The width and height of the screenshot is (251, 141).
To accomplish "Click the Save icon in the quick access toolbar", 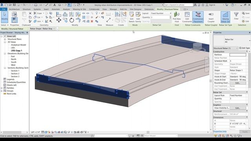I will 14,5.
